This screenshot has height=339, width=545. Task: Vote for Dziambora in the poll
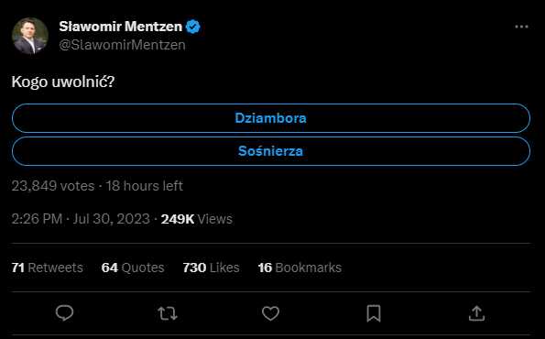tap(271, 118)
